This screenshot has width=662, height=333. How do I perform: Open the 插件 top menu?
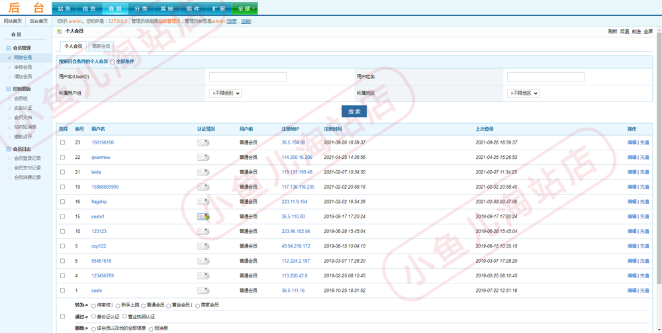click(x=193, y=9)
